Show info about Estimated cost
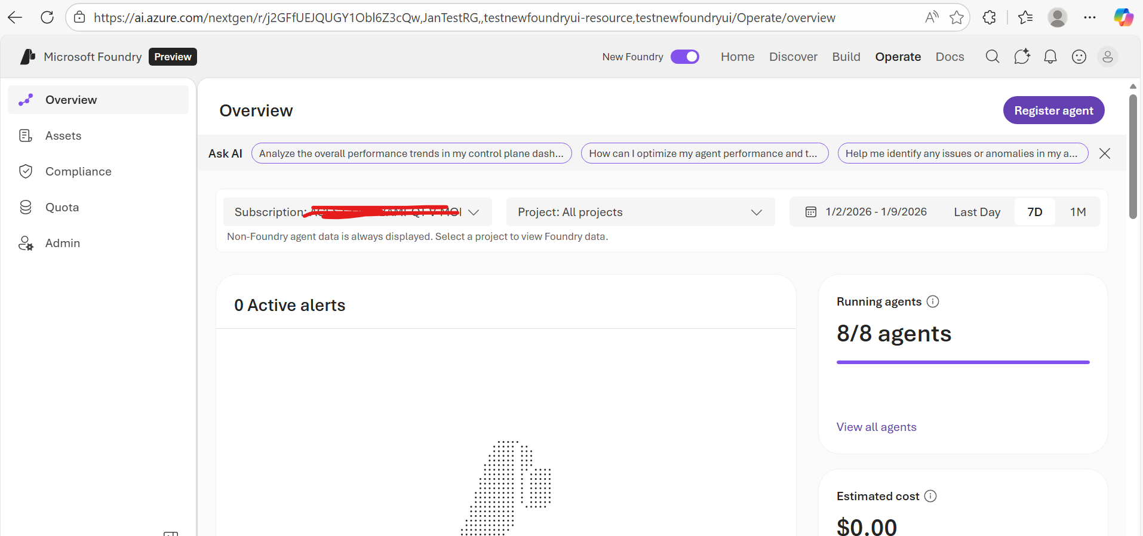Screen dimensions: 1143x536 click(930, 496)
